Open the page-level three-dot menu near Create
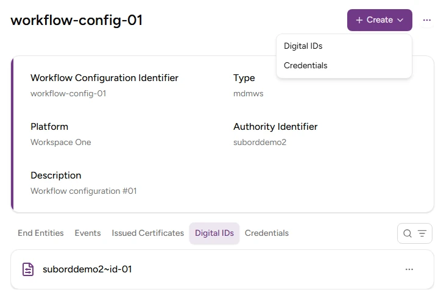Screen dimensions: 441x298 [427, 20]
